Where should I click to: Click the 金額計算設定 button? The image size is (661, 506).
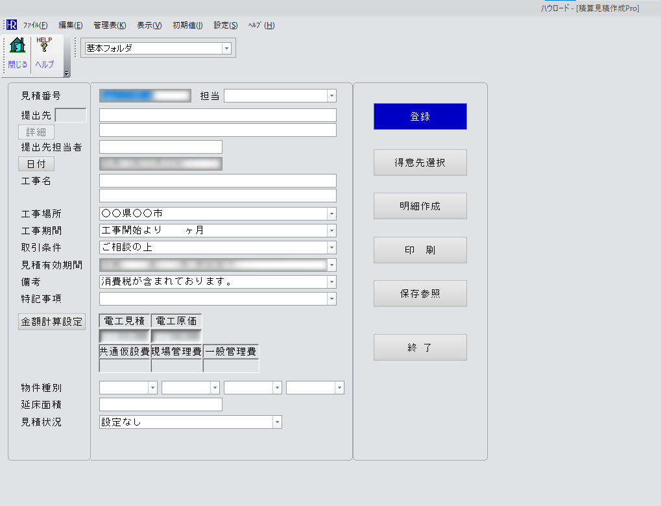[x=52, y=322]
